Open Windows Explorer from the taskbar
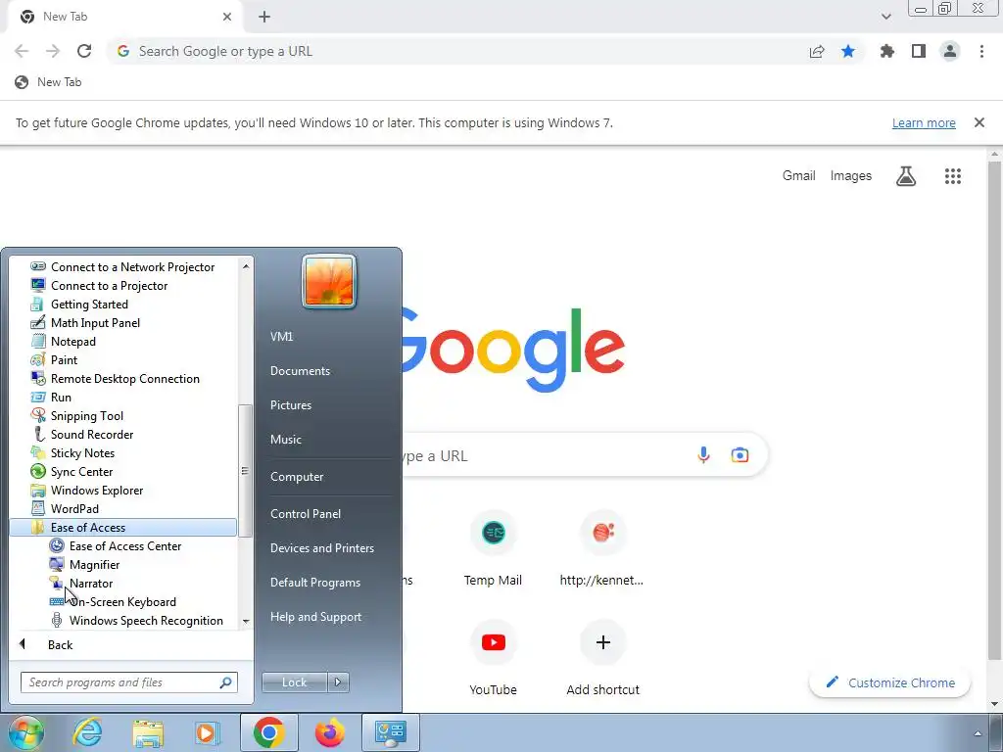 [x=148, y=732]
